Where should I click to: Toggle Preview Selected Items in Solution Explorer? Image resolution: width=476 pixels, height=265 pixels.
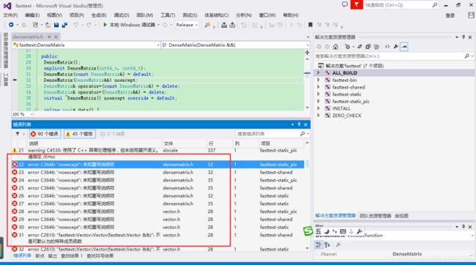[404, 46]
